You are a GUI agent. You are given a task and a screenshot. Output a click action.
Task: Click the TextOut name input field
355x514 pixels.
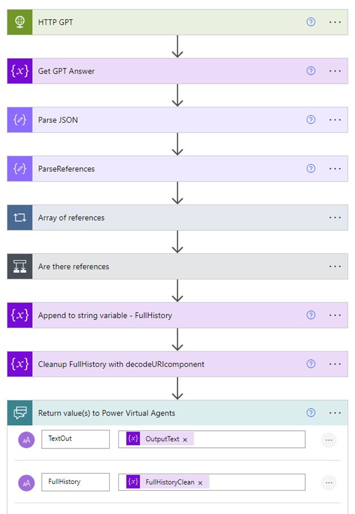[x=75, y=439]
